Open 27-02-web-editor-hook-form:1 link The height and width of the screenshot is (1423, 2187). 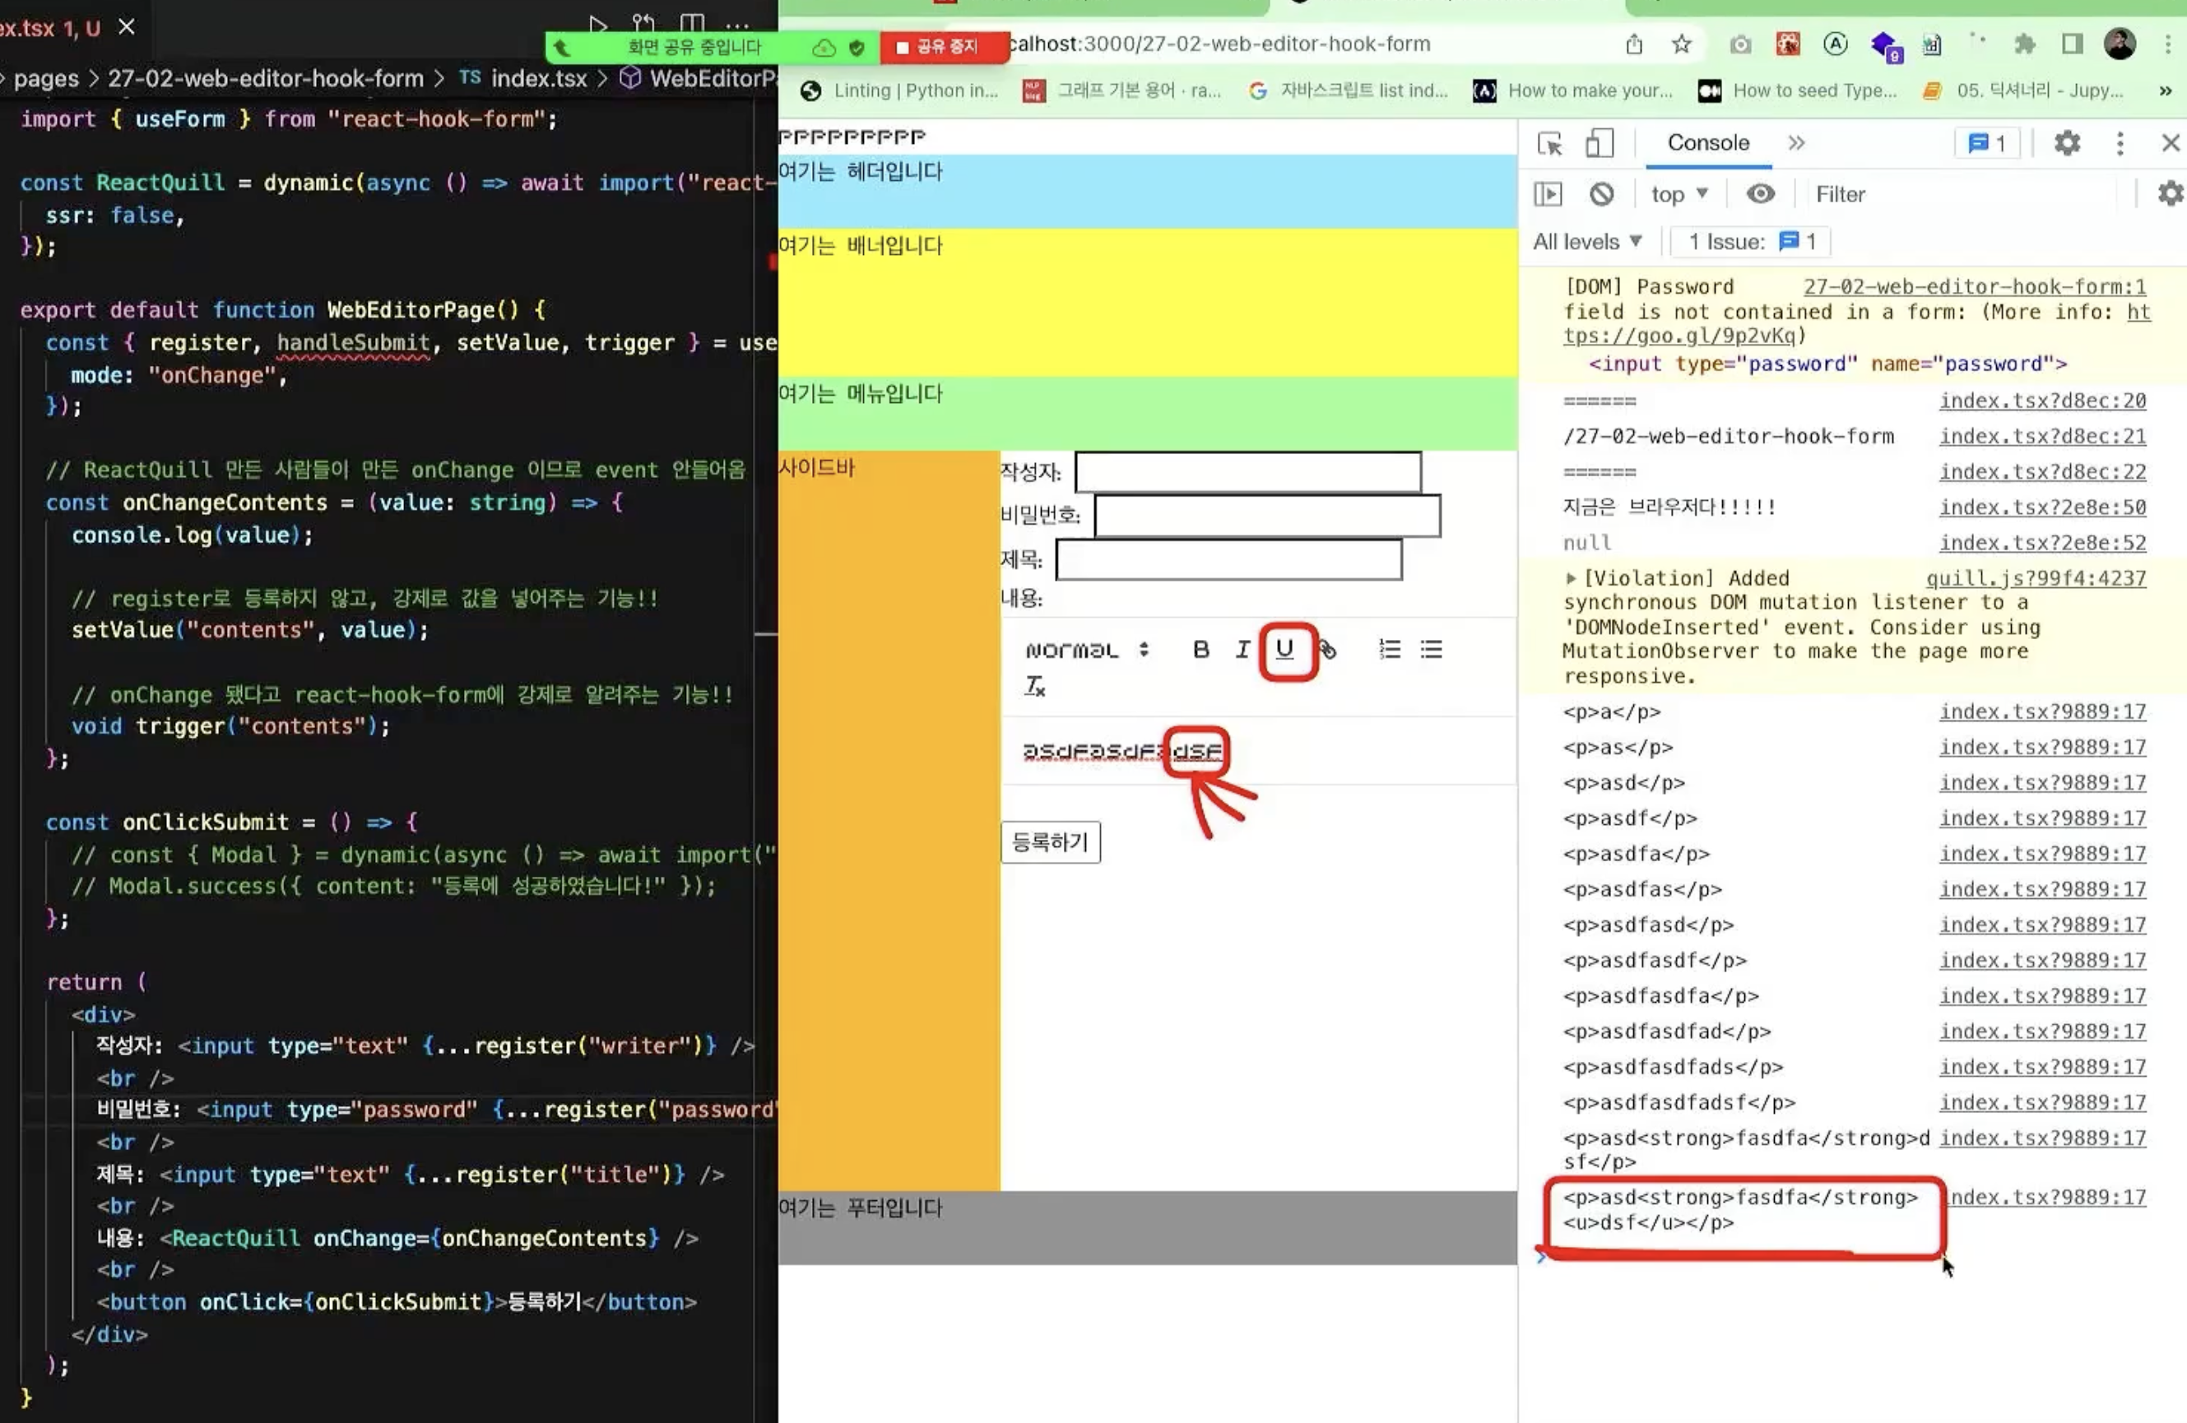coord(1975,286)
